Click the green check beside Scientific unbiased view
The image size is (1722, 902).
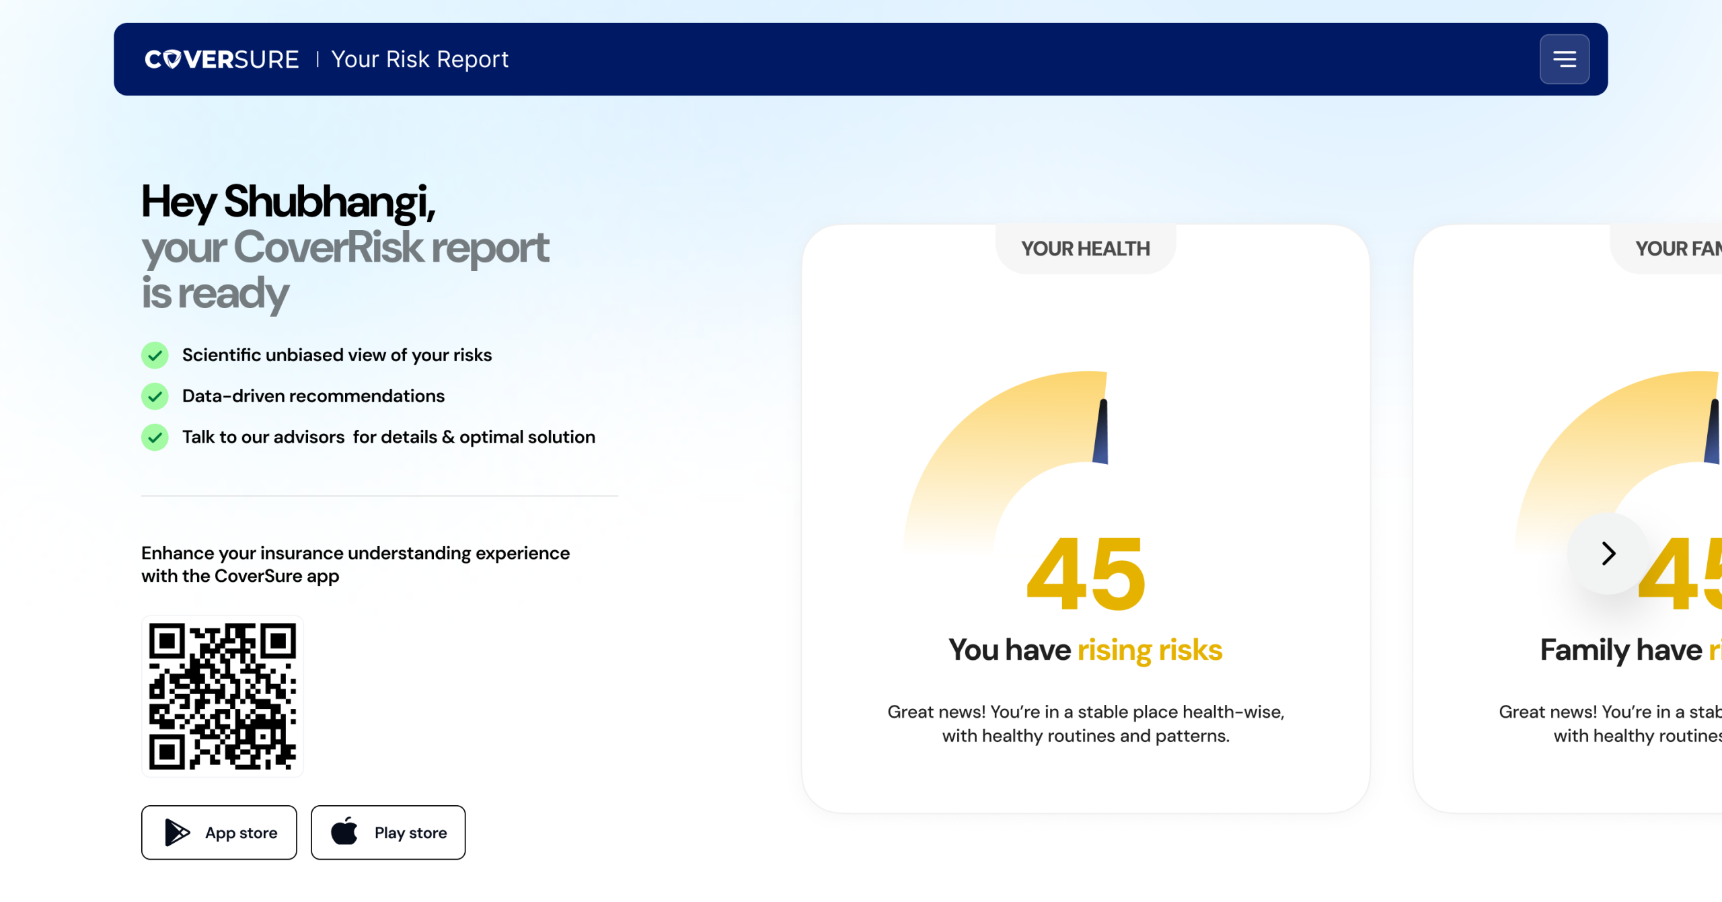point(155,355)
